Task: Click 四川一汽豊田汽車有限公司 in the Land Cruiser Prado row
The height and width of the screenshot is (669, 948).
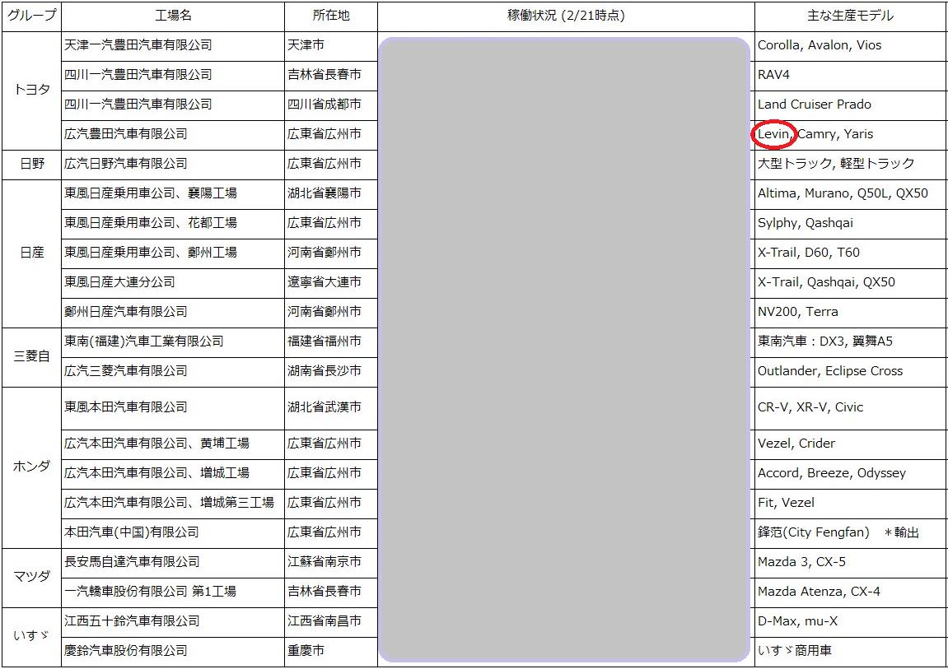Action: 138,105
